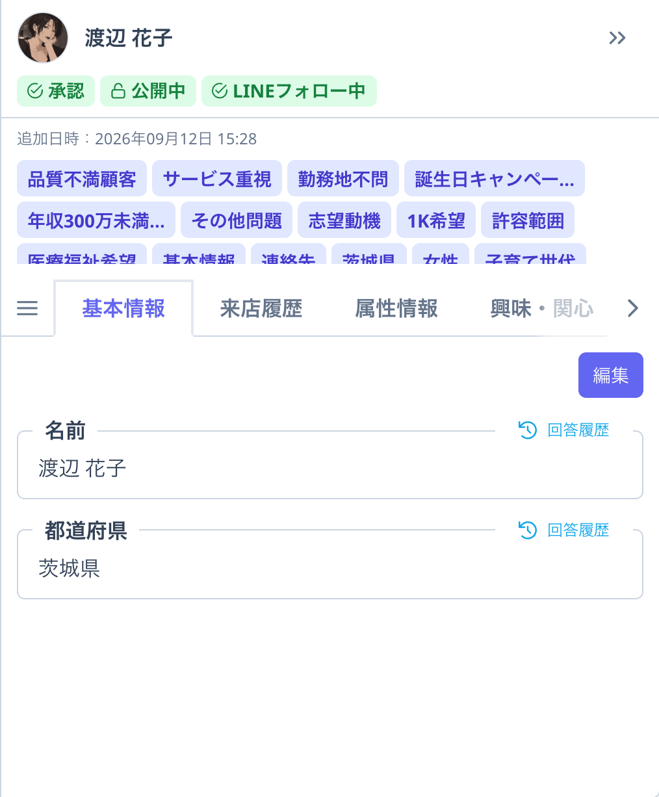Click 渡辺 花子 profile avatar

pos(43,38)
